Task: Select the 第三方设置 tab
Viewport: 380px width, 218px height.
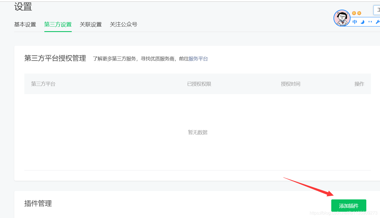Action: tap(58, 24)
